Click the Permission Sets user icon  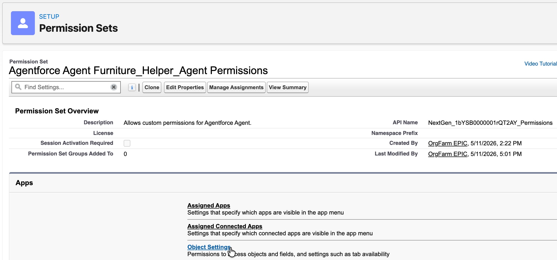pos(23,23)
